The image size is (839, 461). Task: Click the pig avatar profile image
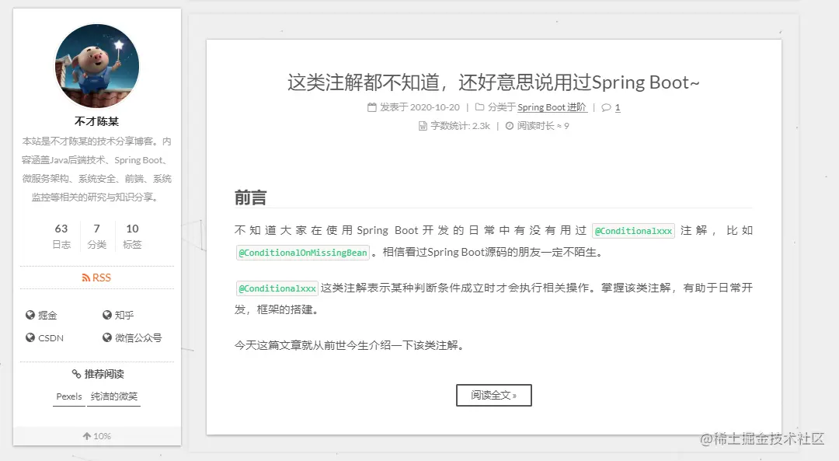97,66
